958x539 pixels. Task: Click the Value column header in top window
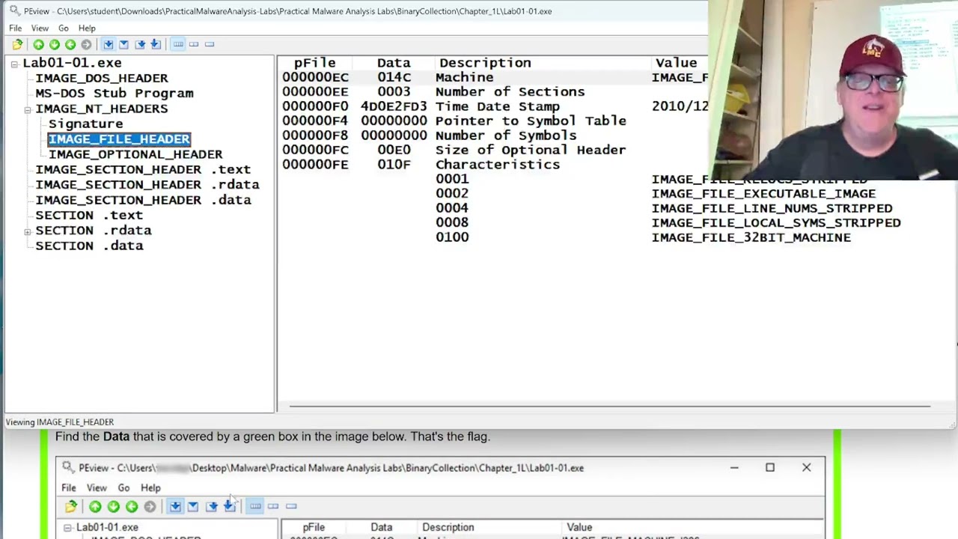point(676,63)
